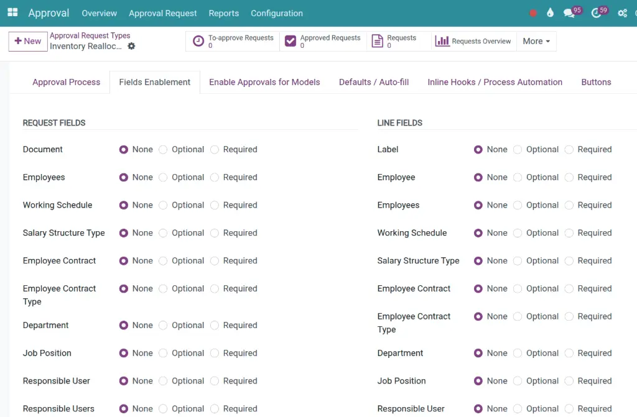Click the red recording dot icon
This screenshot has width=637, height=417.
coord(533,13)
